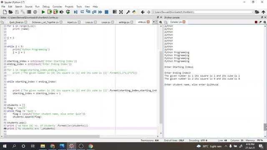Save the current file
267x150 pixels.
pos(17,12)
